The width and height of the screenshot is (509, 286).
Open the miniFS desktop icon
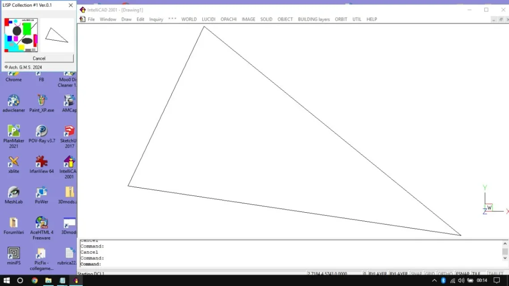tap(13, 256)
